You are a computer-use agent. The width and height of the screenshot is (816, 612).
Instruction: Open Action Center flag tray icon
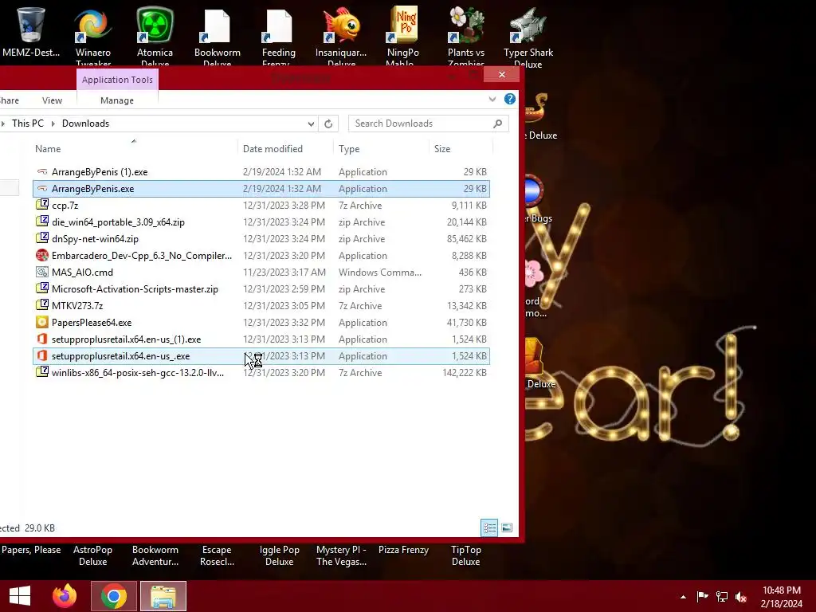tap(702, 597)
